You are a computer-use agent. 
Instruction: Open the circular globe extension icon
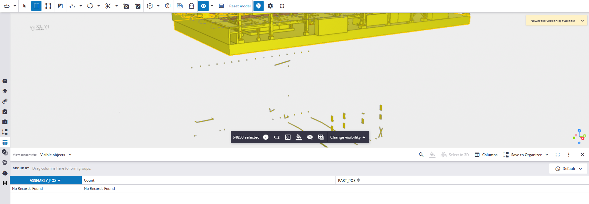[5, 163]
